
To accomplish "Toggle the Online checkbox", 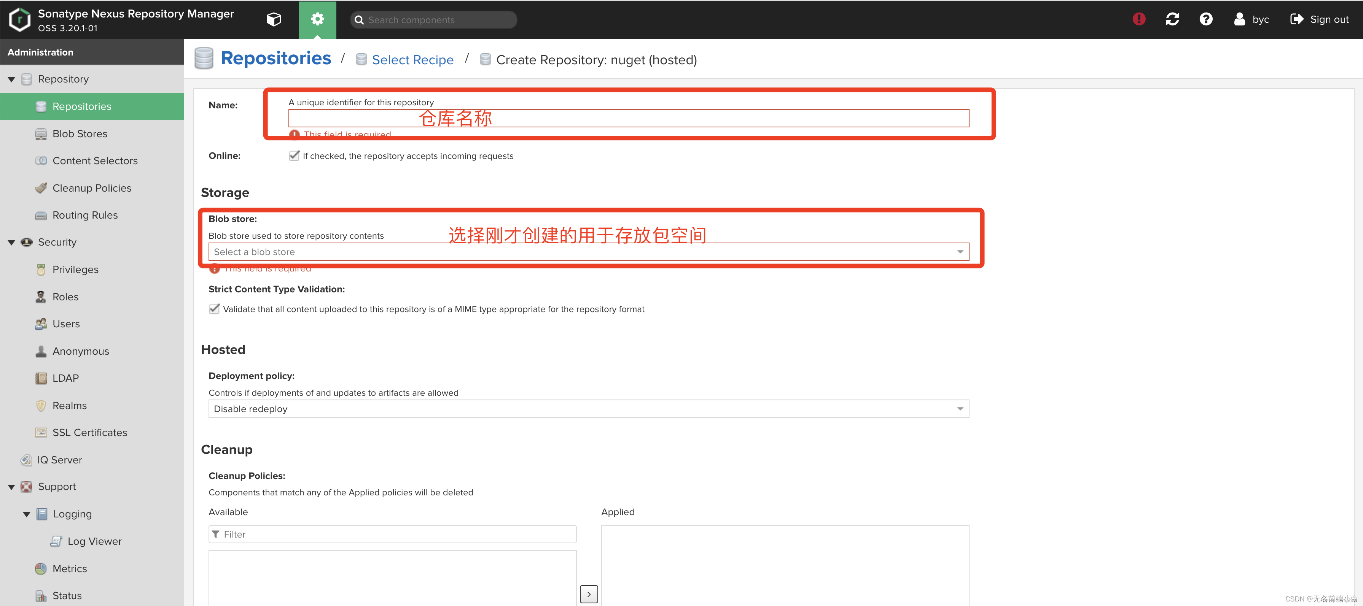I will point(294,155).
